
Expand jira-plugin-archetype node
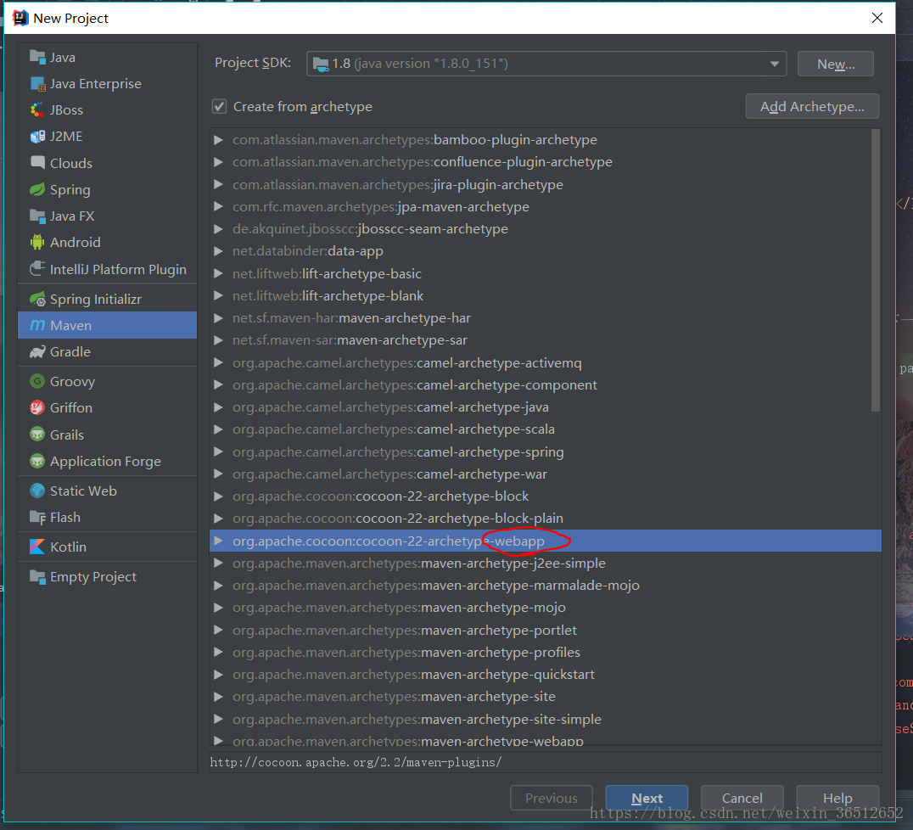[218, 185]
